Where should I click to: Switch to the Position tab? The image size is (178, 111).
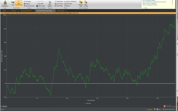click(13, 11)
